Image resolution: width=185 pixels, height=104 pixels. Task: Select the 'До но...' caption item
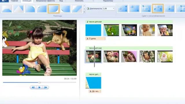click(95, 91)
